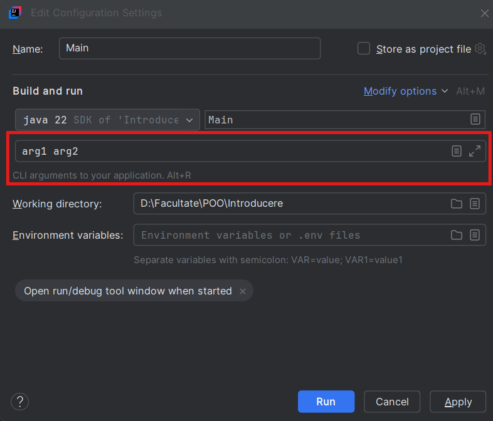
Task: Click the Apply button
Action: (x=458, y=402)
